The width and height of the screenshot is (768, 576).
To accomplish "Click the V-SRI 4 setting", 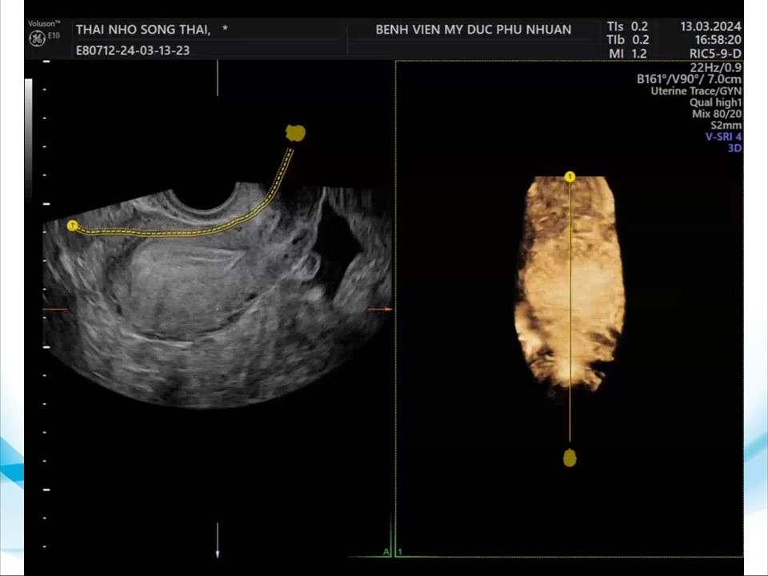I will point(722,136).
